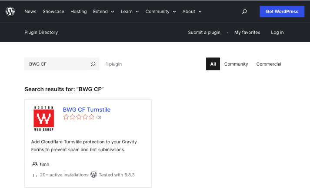
Task: Click the WordPress logo icon
Action: click(10, 11)
